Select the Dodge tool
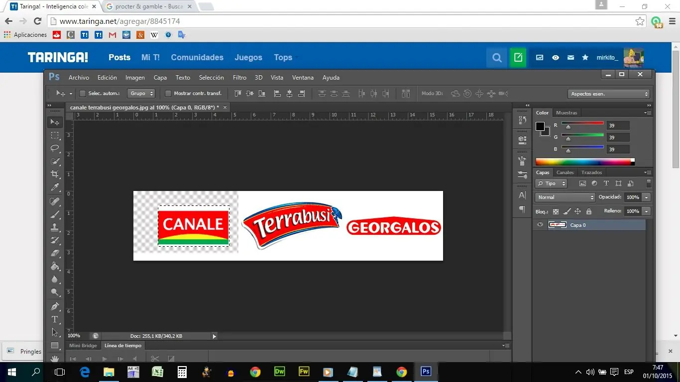This screenshot has height=382, width=680. [x=55, y=292]
